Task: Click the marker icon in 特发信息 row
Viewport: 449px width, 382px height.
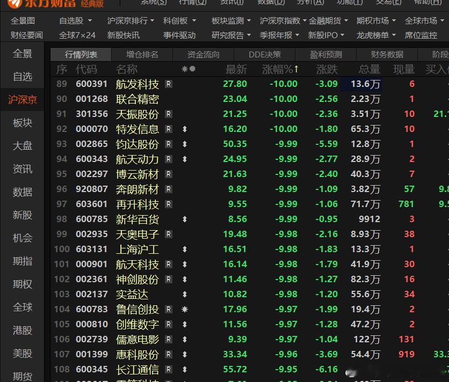Action: point(185,129)
